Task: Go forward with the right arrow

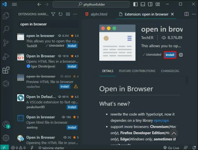Action: 46,4
